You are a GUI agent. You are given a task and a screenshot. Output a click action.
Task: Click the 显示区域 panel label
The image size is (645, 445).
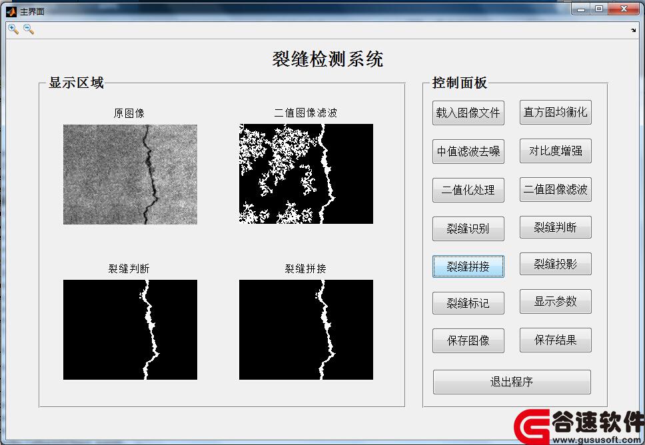76,83
